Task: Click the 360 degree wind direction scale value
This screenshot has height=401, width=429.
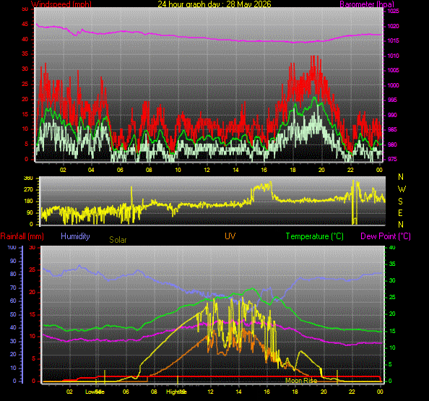Action: pyautogui.click(x=28, y=178)
